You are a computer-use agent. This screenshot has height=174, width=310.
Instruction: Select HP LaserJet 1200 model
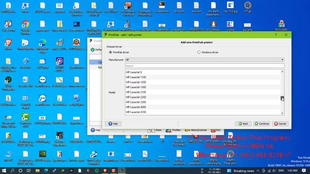(202, 82)
